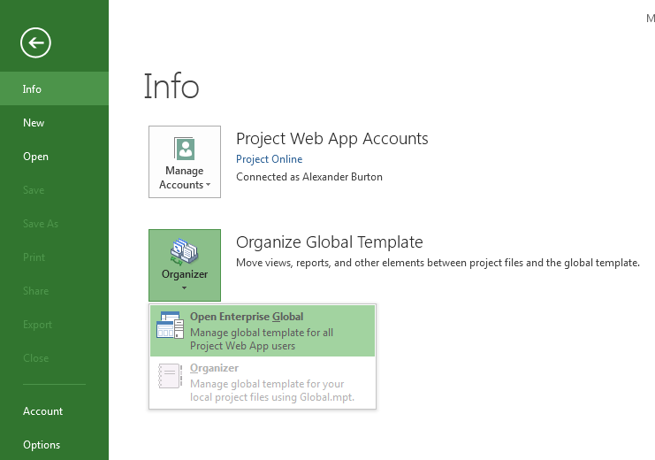Choose Open Enterprise Global menu item
The width and height of the screenshot is (655, 460).
pos(263,331)
